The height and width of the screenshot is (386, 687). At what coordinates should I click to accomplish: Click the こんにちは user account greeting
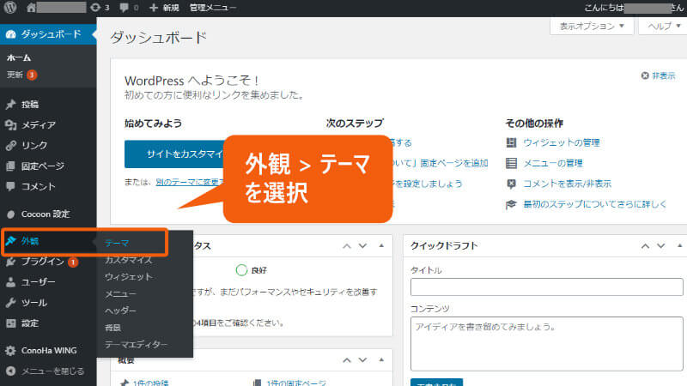pyautogui.click(x=634, y=8)
